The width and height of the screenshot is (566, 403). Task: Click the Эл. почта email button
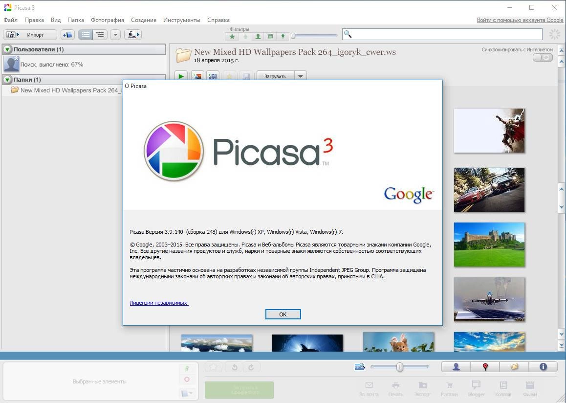(x=369, y=388)
